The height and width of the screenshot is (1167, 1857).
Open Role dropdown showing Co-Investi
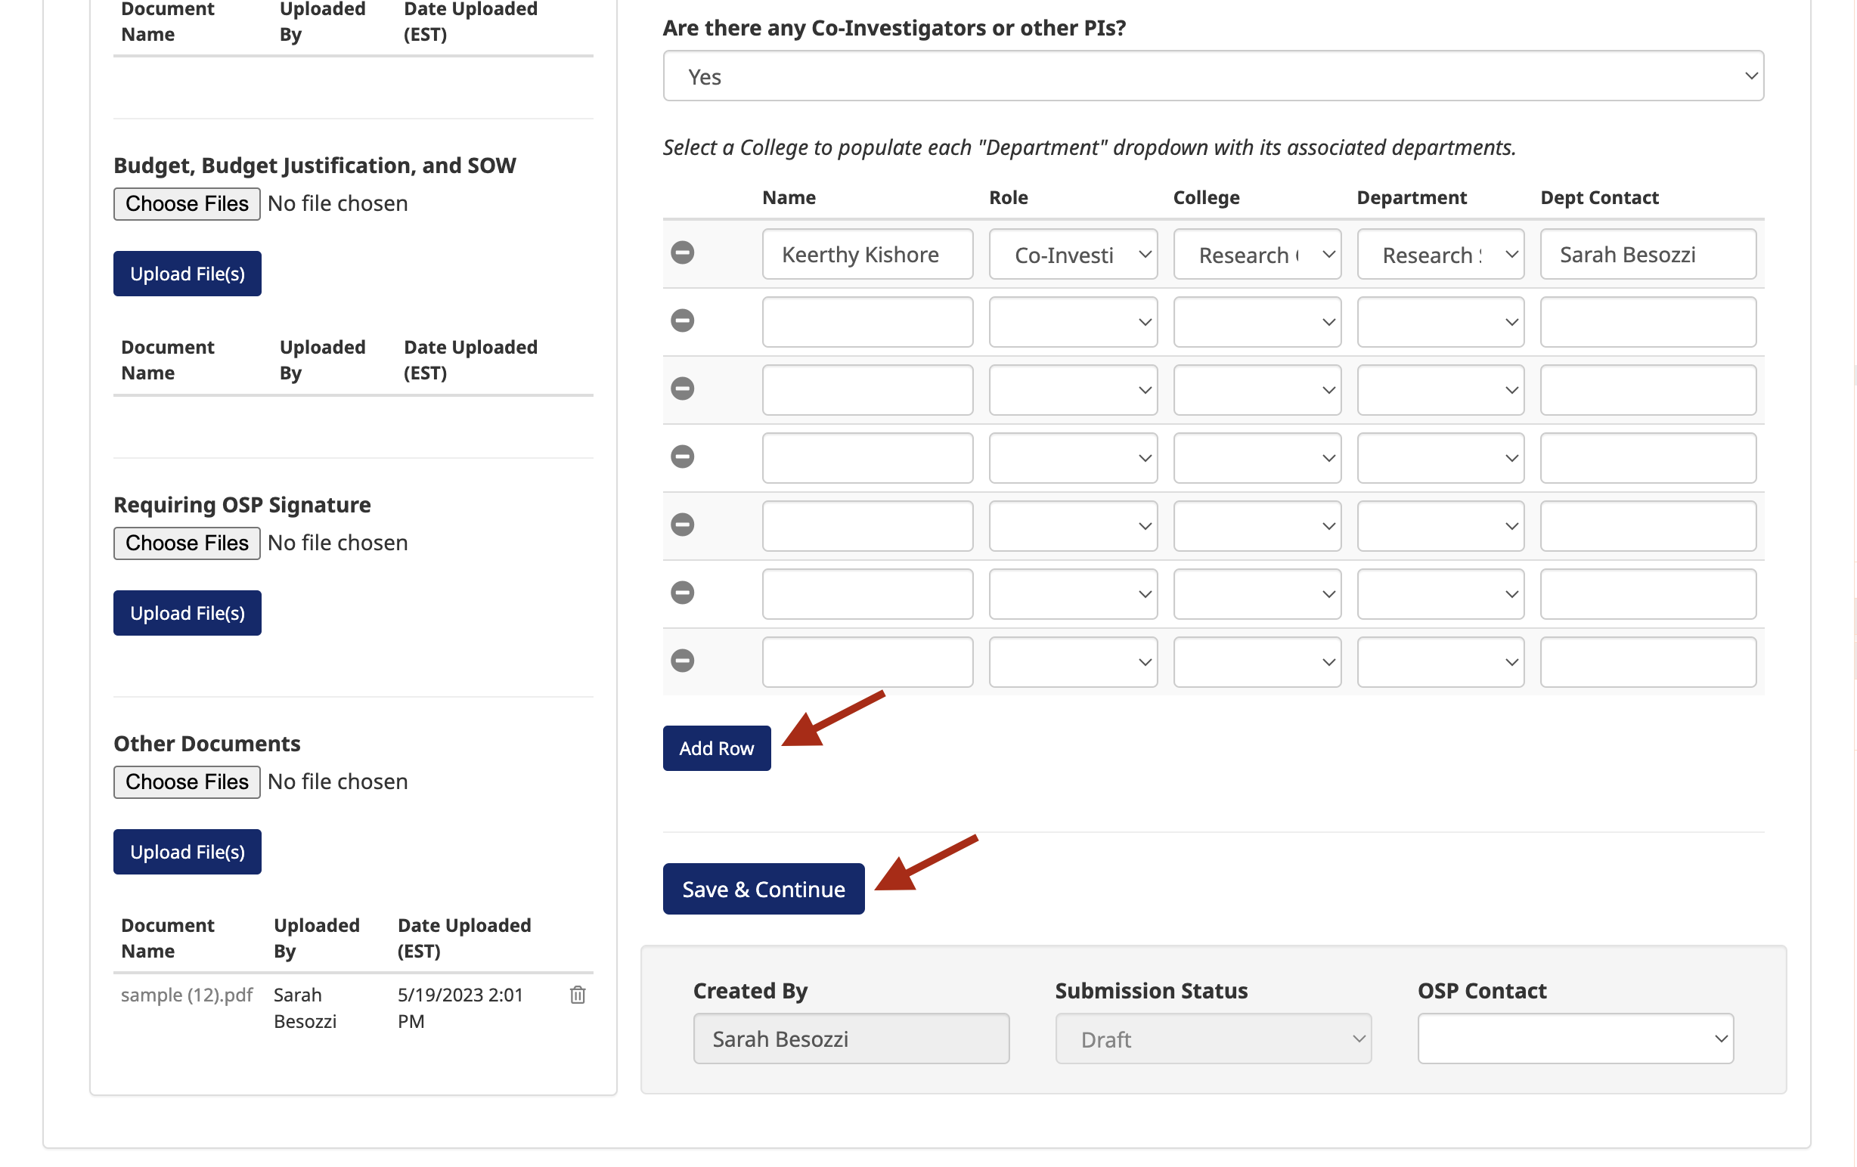[x=1073, y=255]
